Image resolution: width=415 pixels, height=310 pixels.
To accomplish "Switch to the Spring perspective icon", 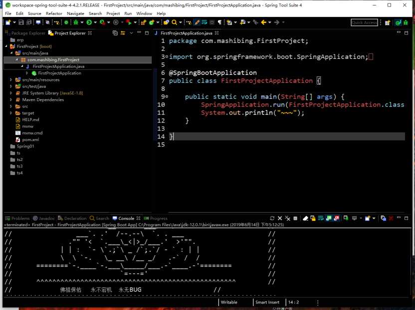I will [x=398, y=23].
